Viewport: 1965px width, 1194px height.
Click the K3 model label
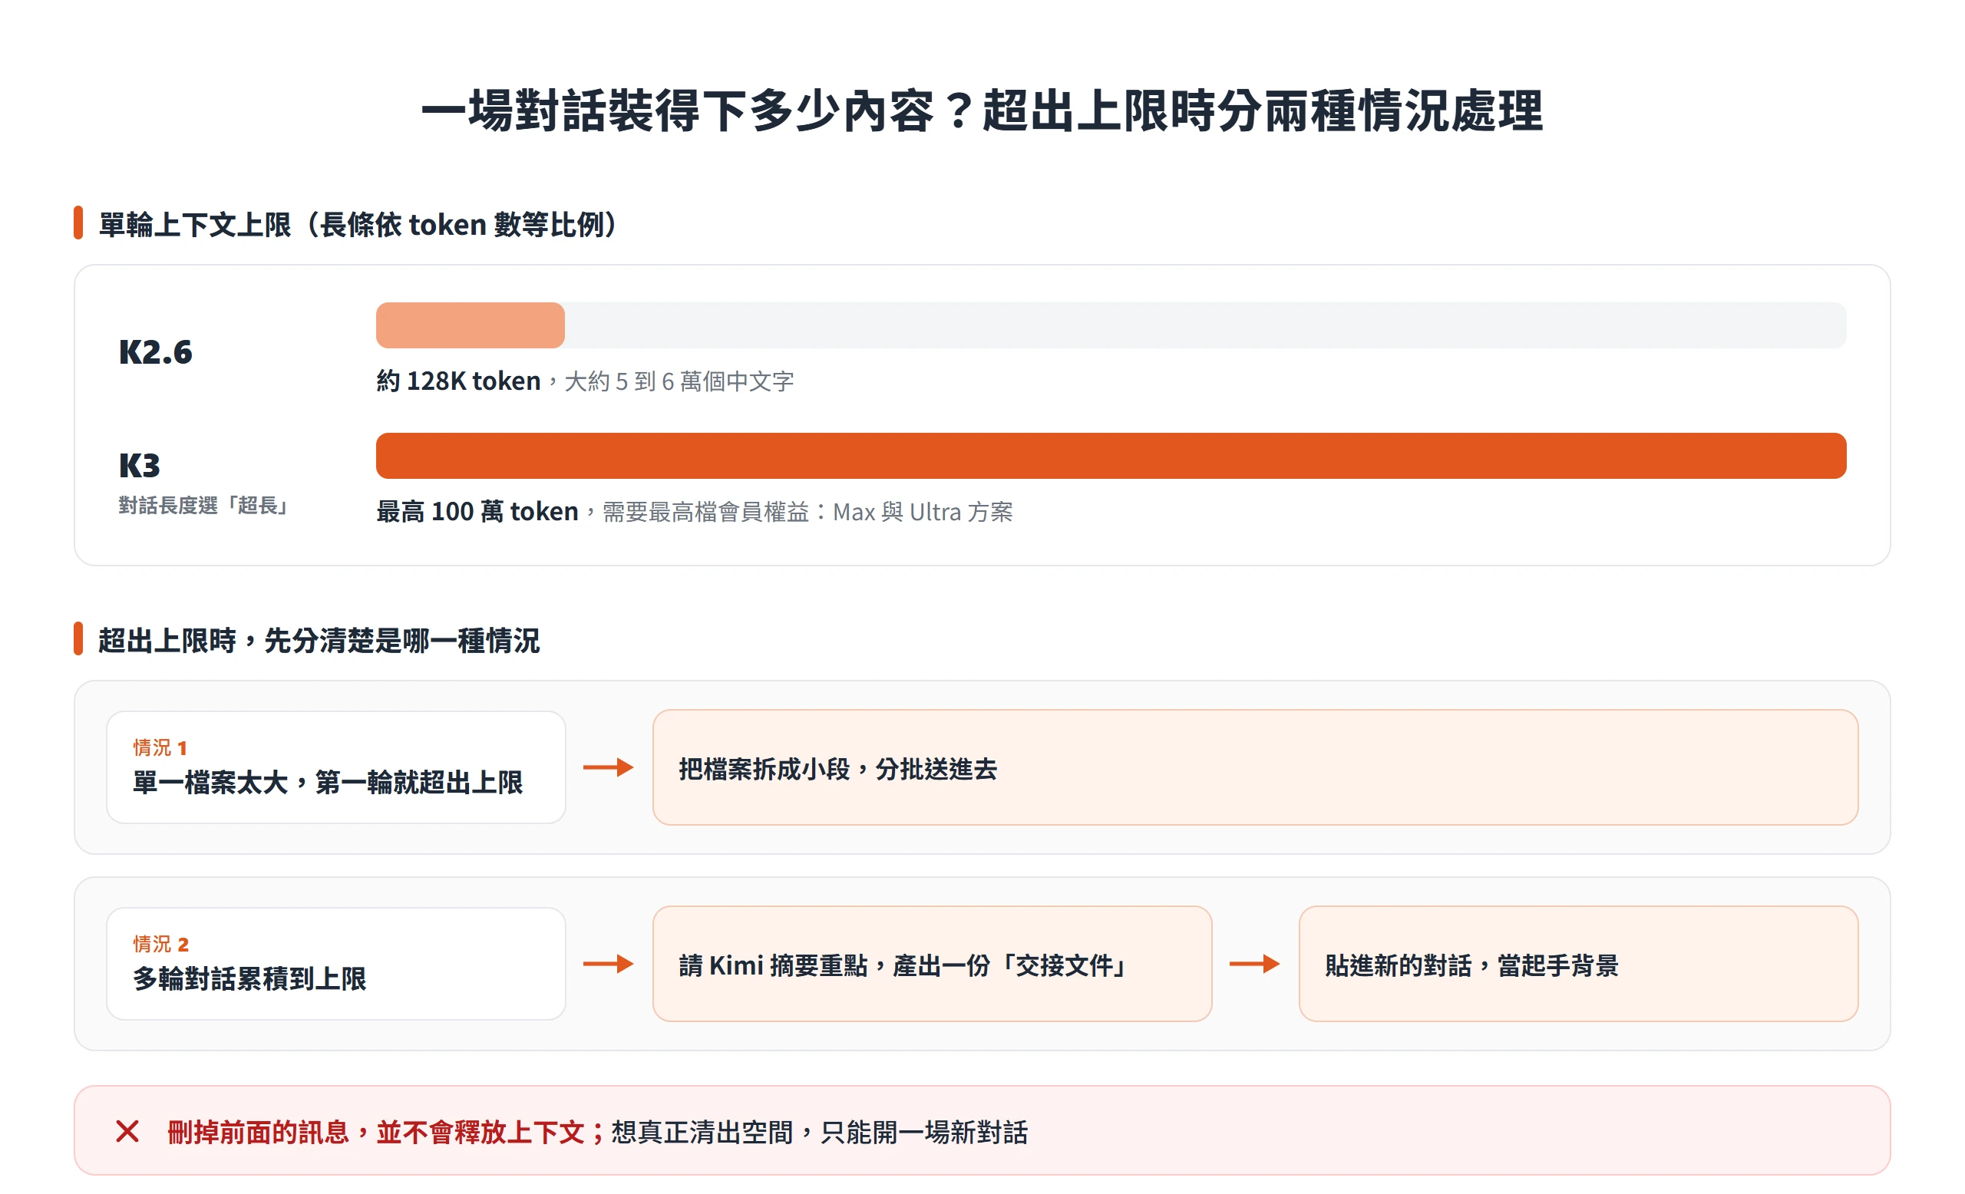point(140,466)
